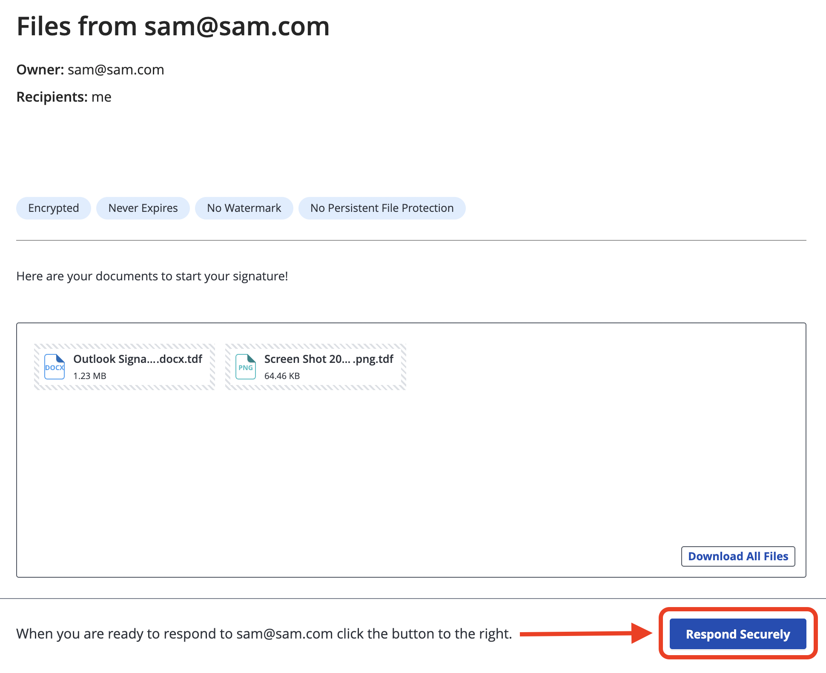Click the Files from sam@sam.com heading
The width and height of the screenshot is (826, 673).
point(173,26)
